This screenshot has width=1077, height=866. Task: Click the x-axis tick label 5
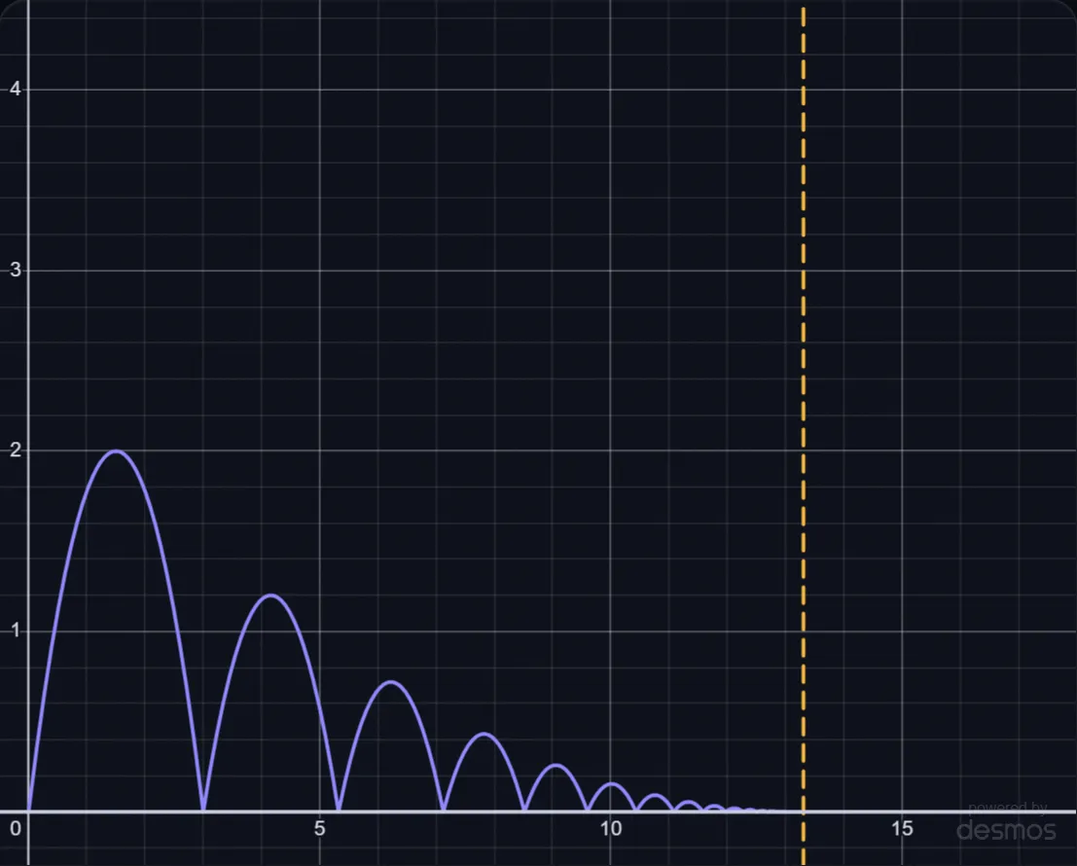319,829
